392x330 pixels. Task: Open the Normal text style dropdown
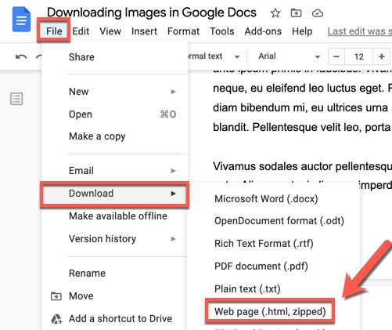point(214,56)
